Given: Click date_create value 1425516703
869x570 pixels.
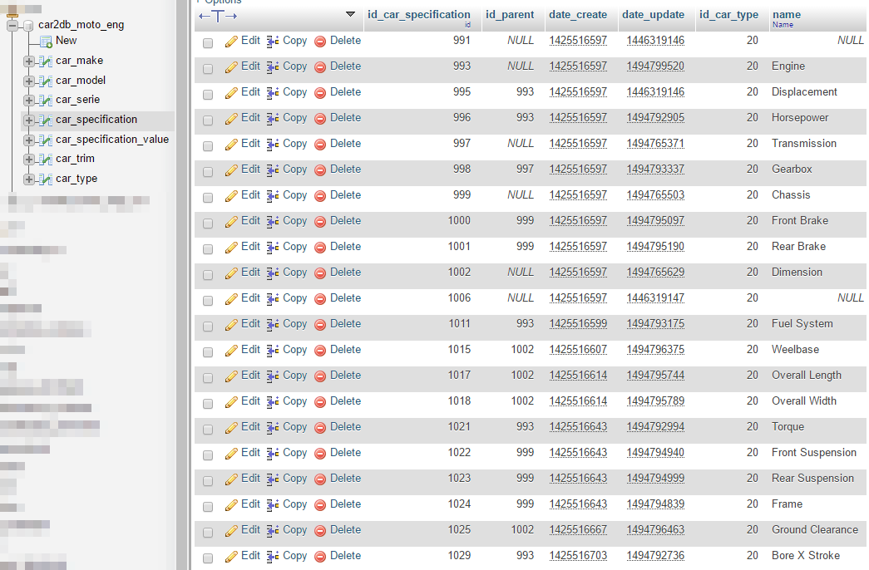Looking at the screenshot, I should pyautogui.click(x=578, y=556).
